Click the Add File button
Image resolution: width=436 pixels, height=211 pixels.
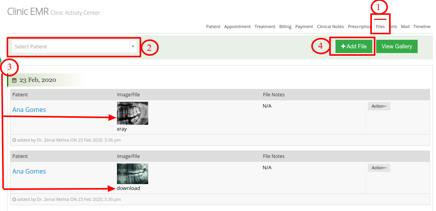pos(354,46)
